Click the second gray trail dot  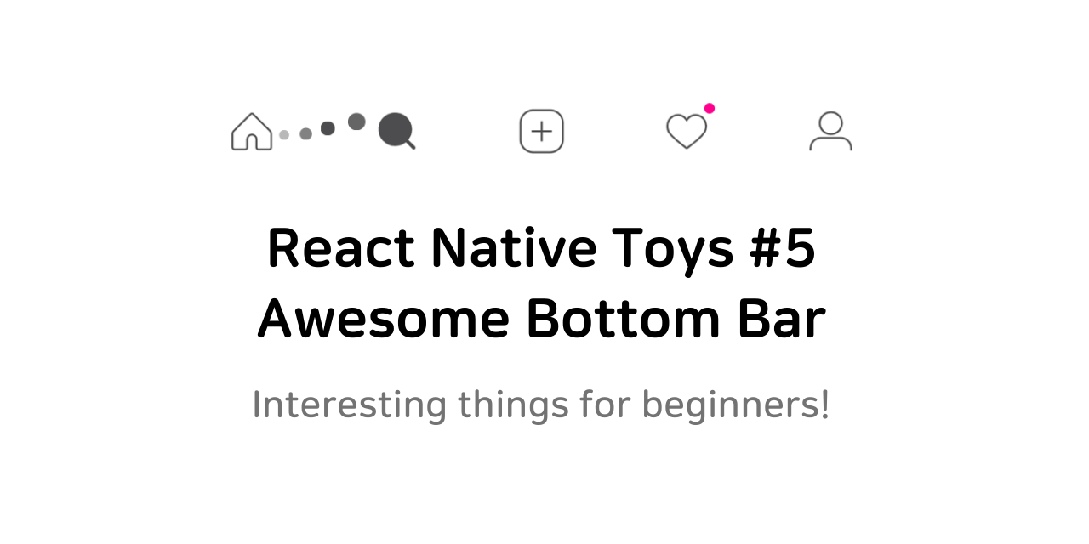305,133
